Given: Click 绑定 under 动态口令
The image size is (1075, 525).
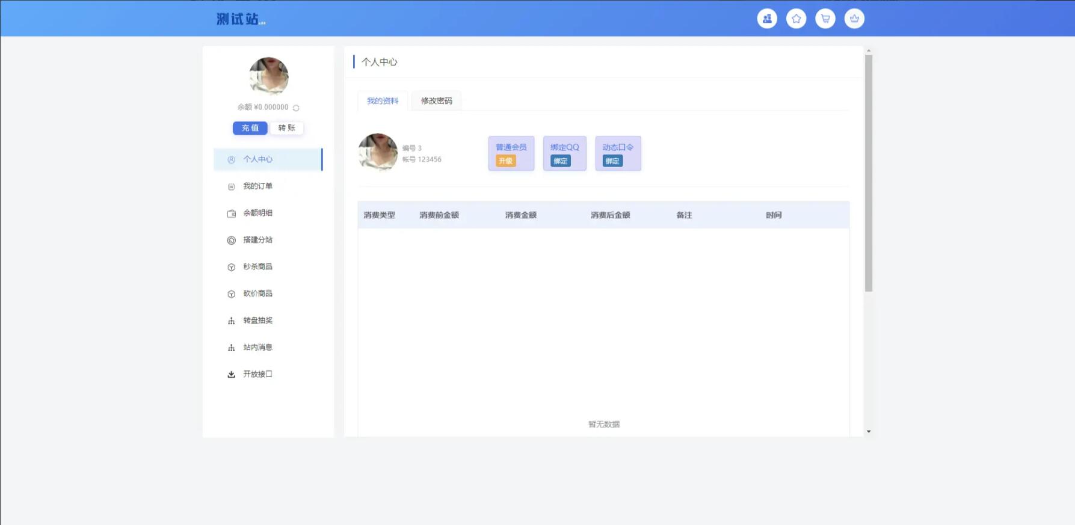Looking at the screenshot, I should point(612,161).
